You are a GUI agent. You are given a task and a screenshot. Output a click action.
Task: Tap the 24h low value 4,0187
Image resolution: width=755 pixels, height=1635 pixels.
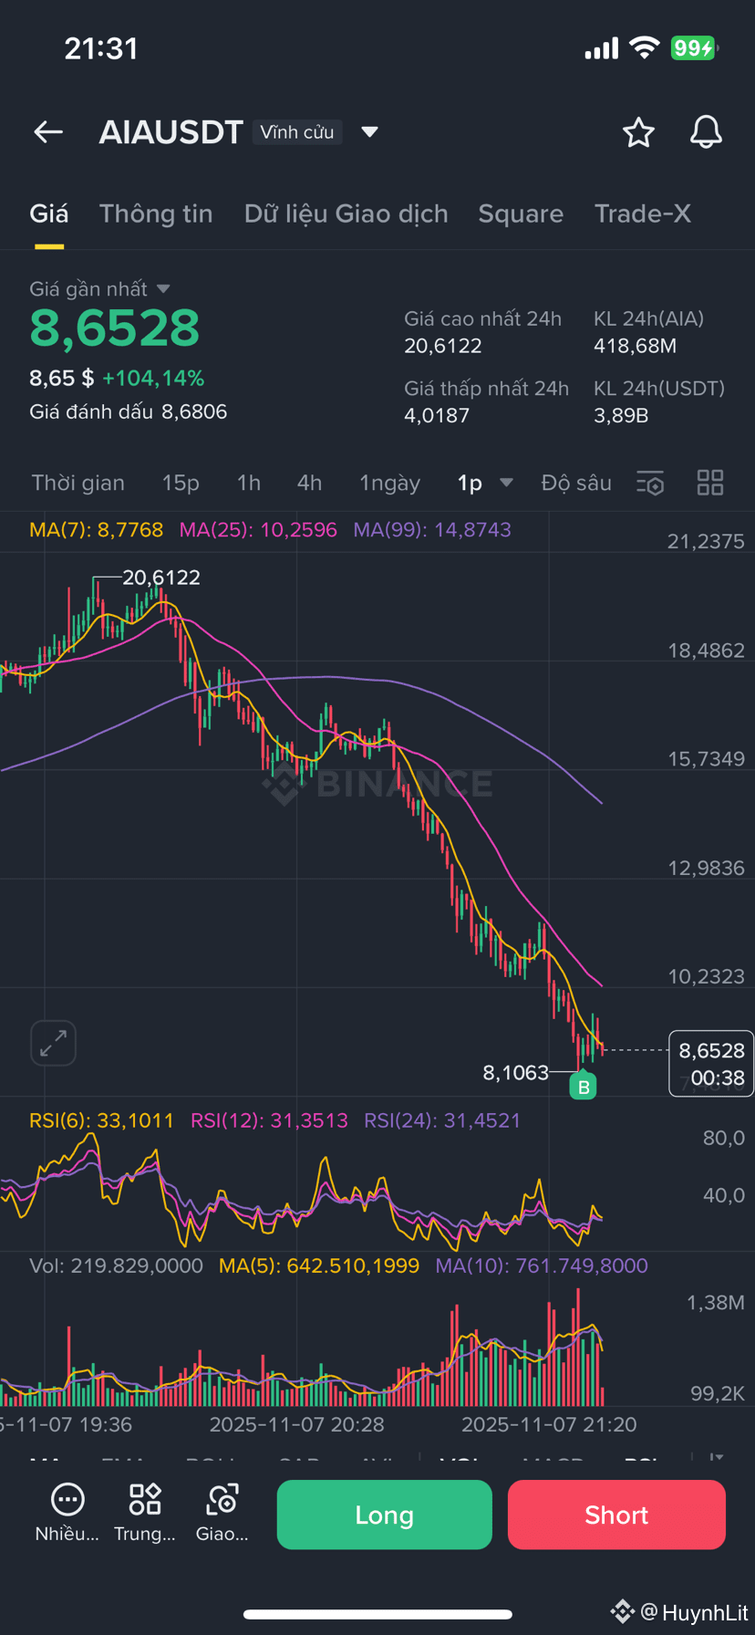click(x=437, y=415)
